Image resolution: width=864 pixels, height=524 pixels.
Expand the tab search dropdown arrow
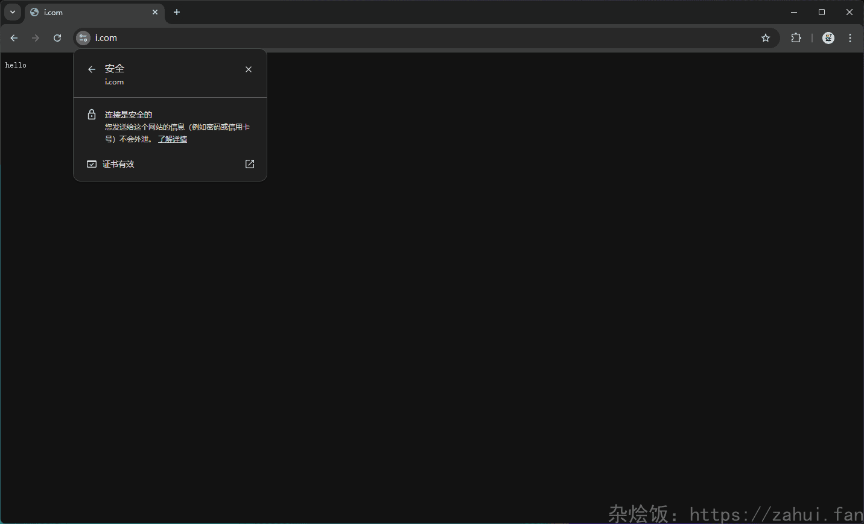tap(13, 12)
